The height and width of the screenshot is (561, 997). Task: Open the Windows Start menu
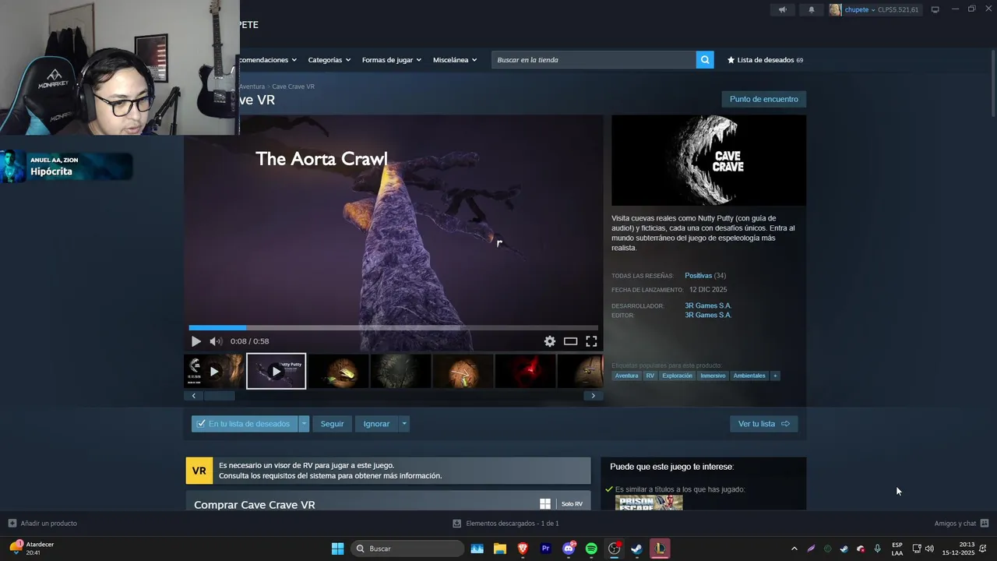[x=337, y=549]
